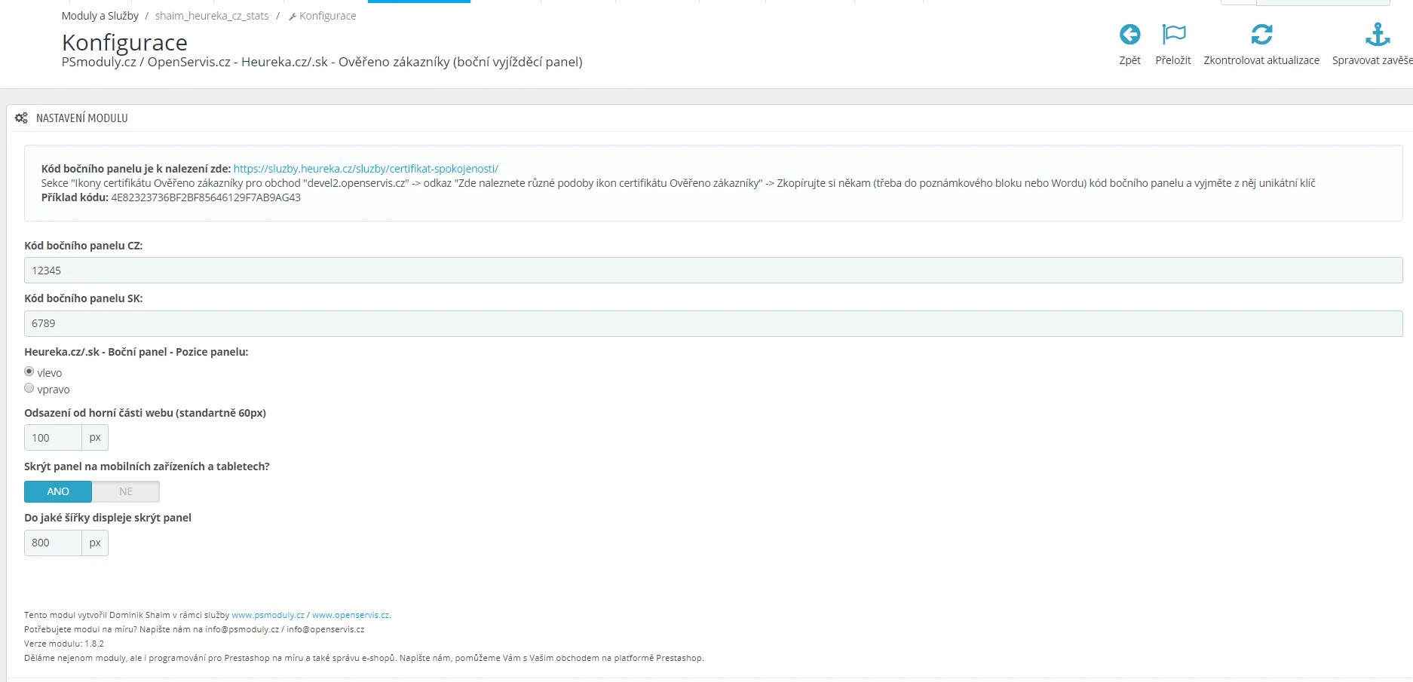Image resolution: width=1413 pixels, height=682 pixels.
Task: Select the 'vlevo' panel position
Action: 29,372
